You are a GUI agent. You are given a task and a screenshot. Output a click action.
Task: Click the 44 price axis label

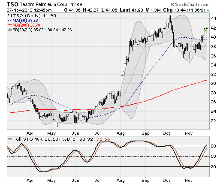[214, 19]
